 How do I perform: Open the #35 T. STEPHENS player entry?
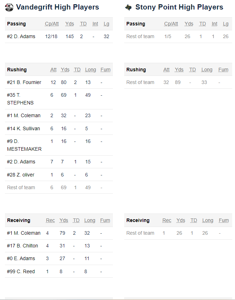point(20,99)
